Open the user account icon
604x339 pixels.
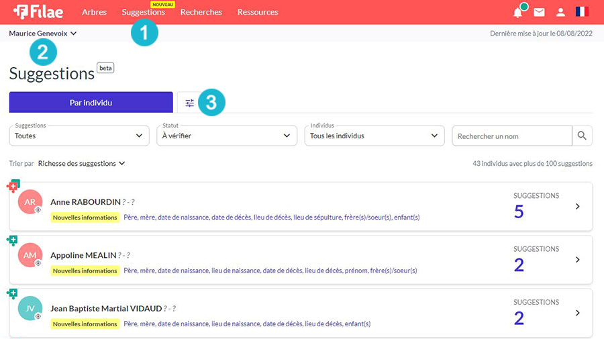tap(560, 12)
